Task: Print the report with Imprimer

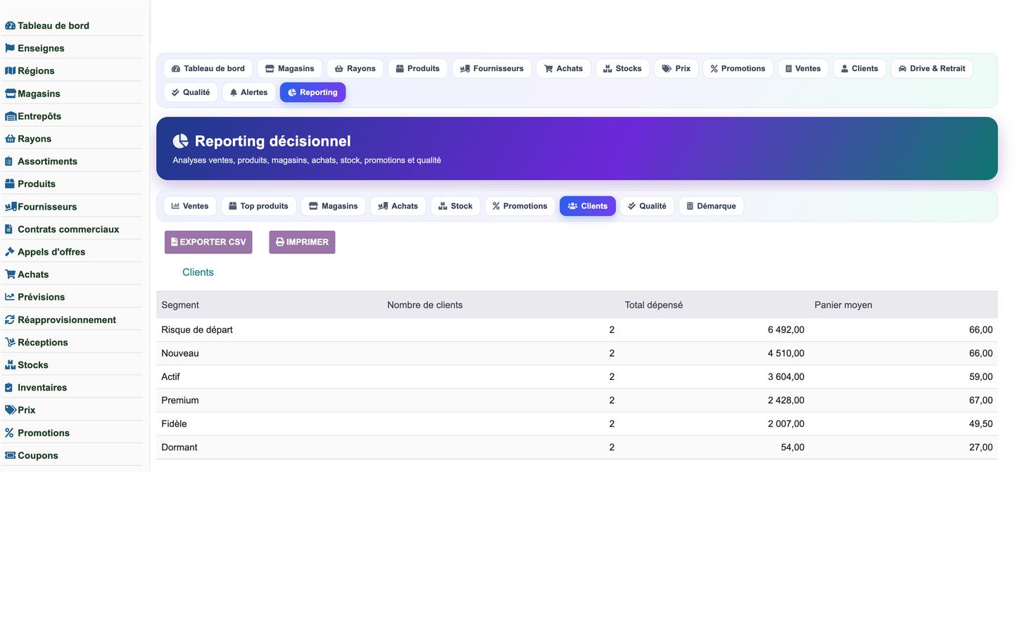Action: (302, 242)
